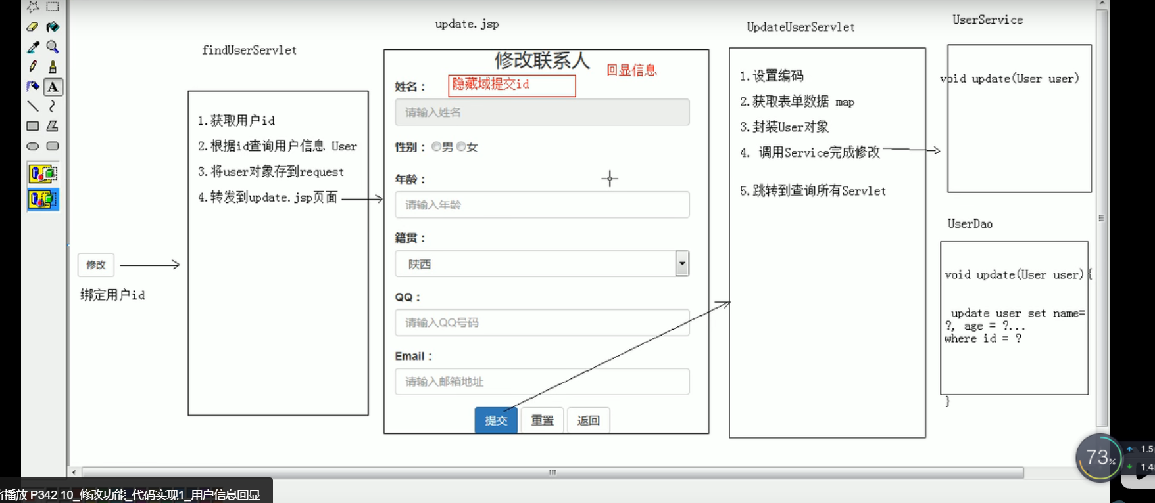Click the text 4.转发到update.jsp页面
This screenshot has height=503, width=1155.
[268, 197]
